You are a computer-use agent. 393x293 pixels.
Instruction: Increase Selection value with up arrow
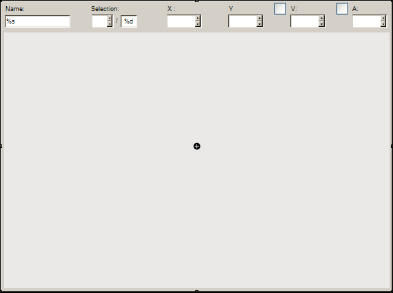110,19
